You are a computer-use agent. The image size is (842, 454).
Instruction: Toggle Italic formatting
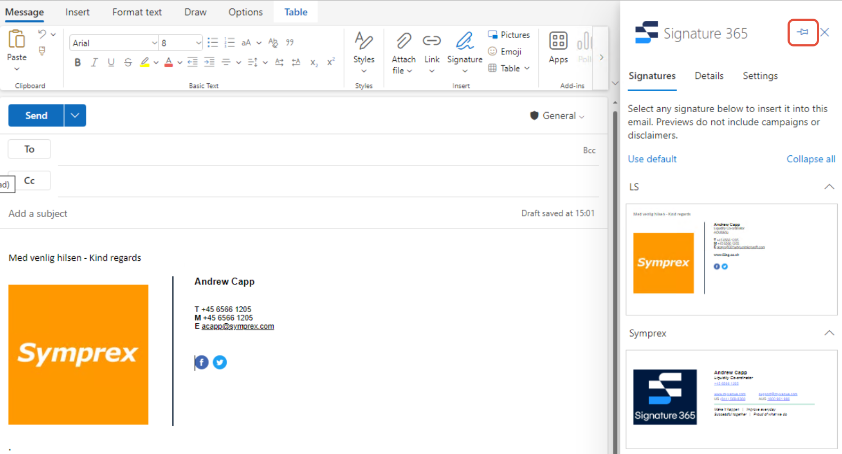pos(94,62)
